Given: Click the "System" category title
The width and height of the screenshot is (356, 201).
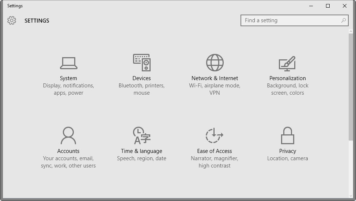Looking at the screenshot, I should (x=68, y=78).
